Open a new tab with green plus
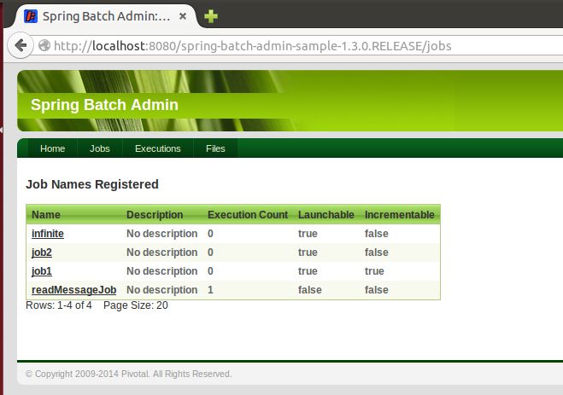 pyautogui.click(x=211, y=16)
